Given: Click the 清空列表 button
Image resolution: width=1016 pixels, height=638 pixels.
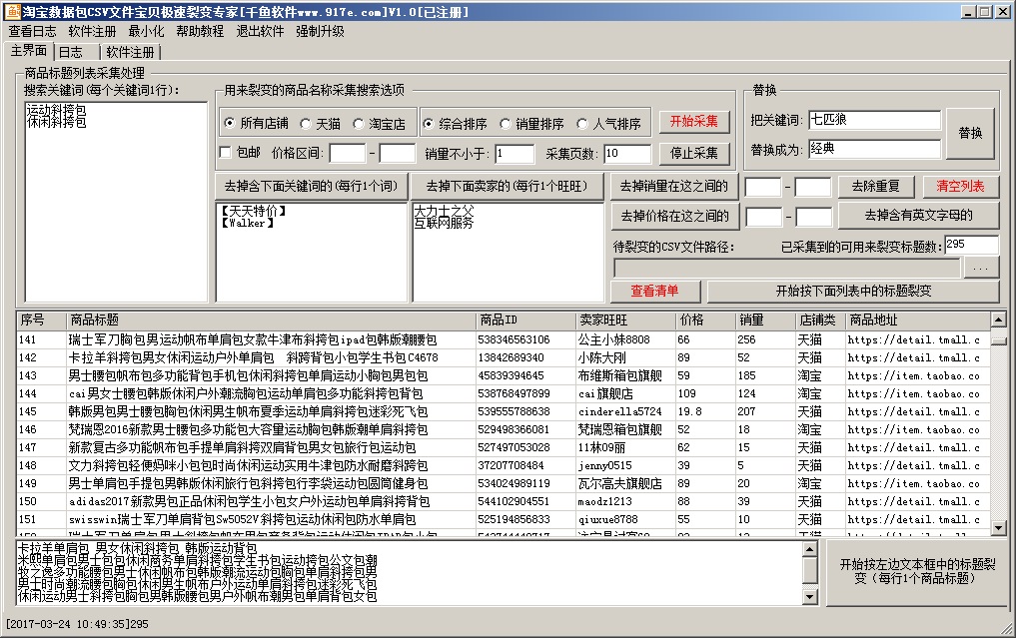Looking at the screenshot, I should 960,187.
